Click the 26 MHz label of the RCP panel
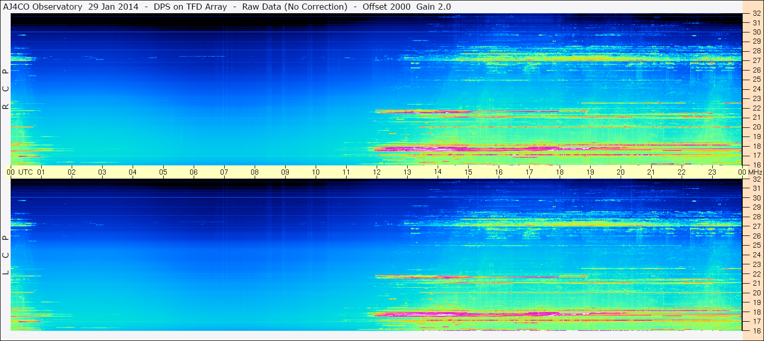The width and height of the screenshot is (764, 341). (756, 70)
